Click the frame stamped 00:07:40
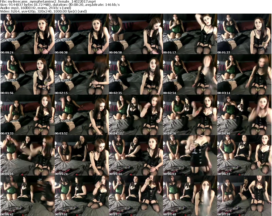 coord(190,196)
